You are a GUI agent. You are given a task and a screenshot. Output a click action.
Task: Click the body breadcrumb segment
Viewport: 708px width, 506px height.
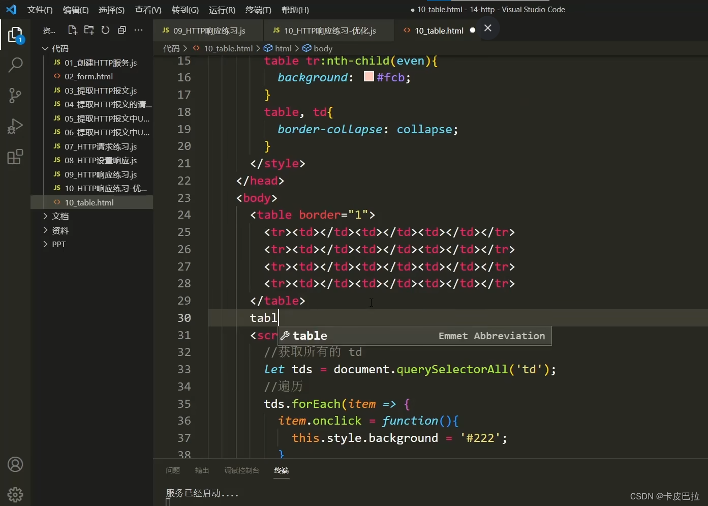323,48
